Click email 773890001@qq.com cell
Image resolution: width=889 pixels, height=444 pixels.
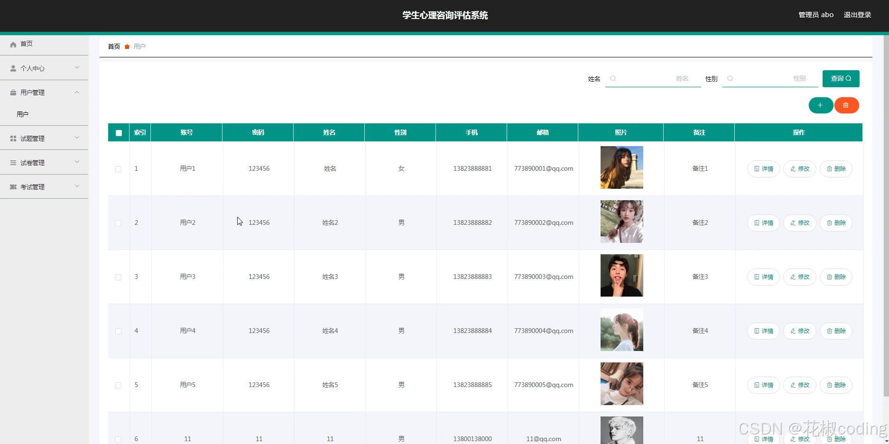click(544, 169)
